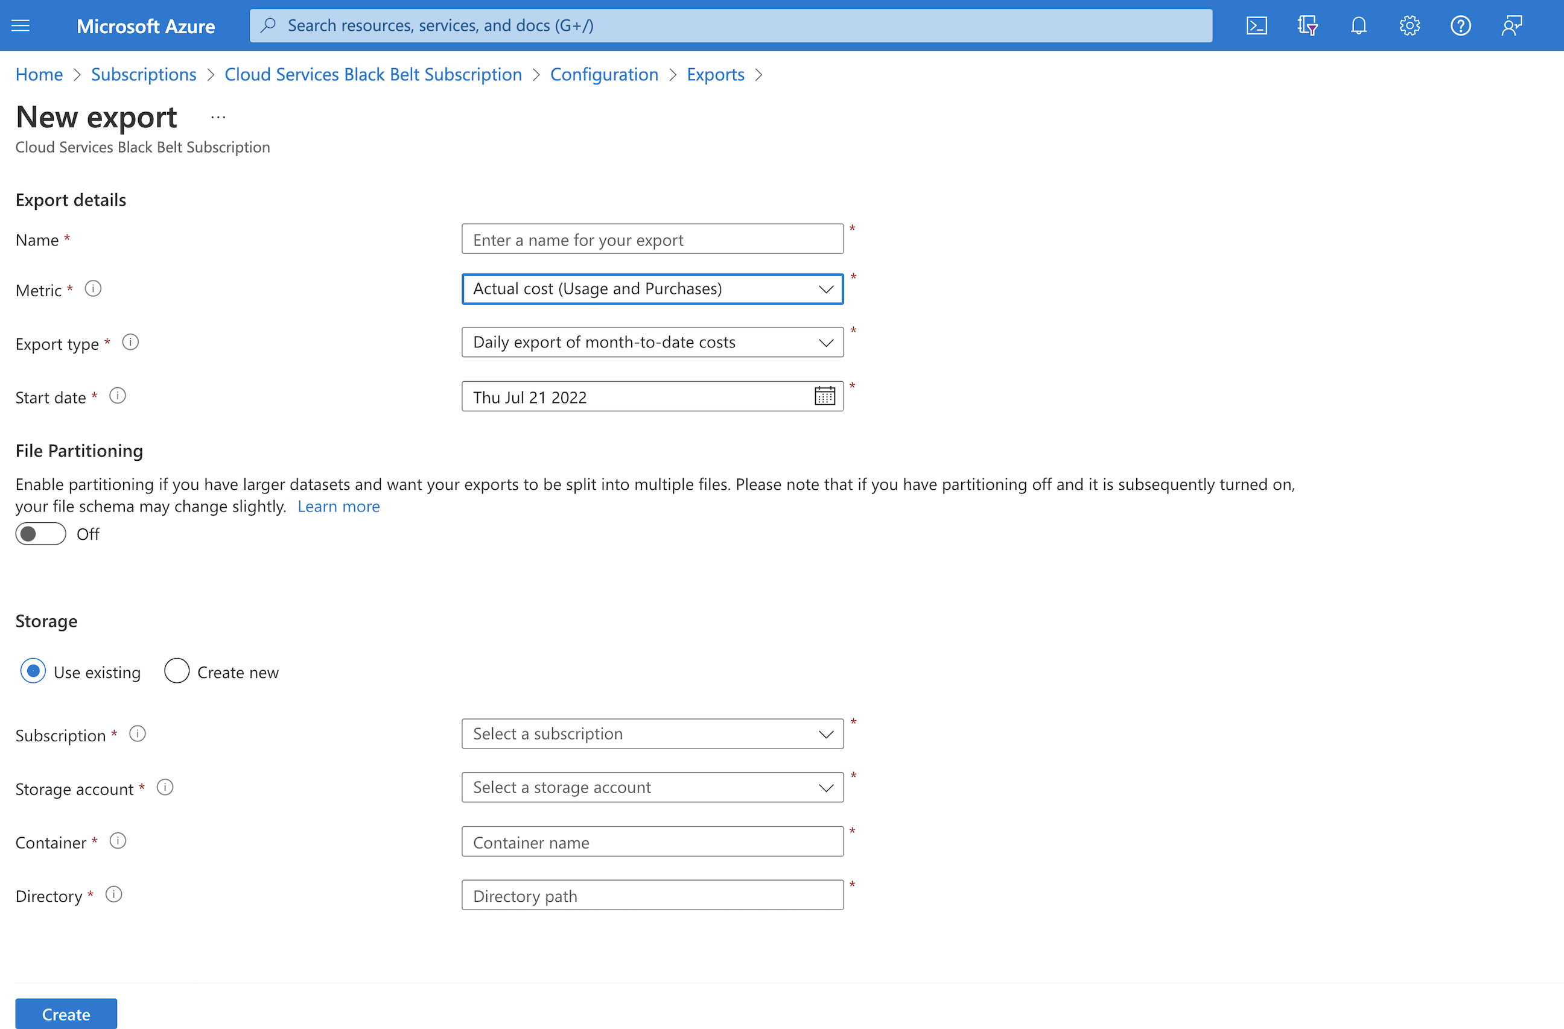
Task: Go to Subscriptions in the breadcrumb
Action: 143,74
